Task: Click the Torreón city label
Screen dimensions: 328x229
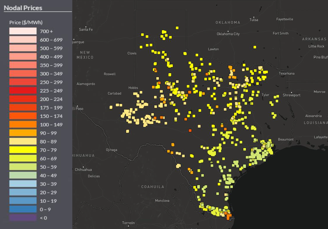Action: click(129, 223)
